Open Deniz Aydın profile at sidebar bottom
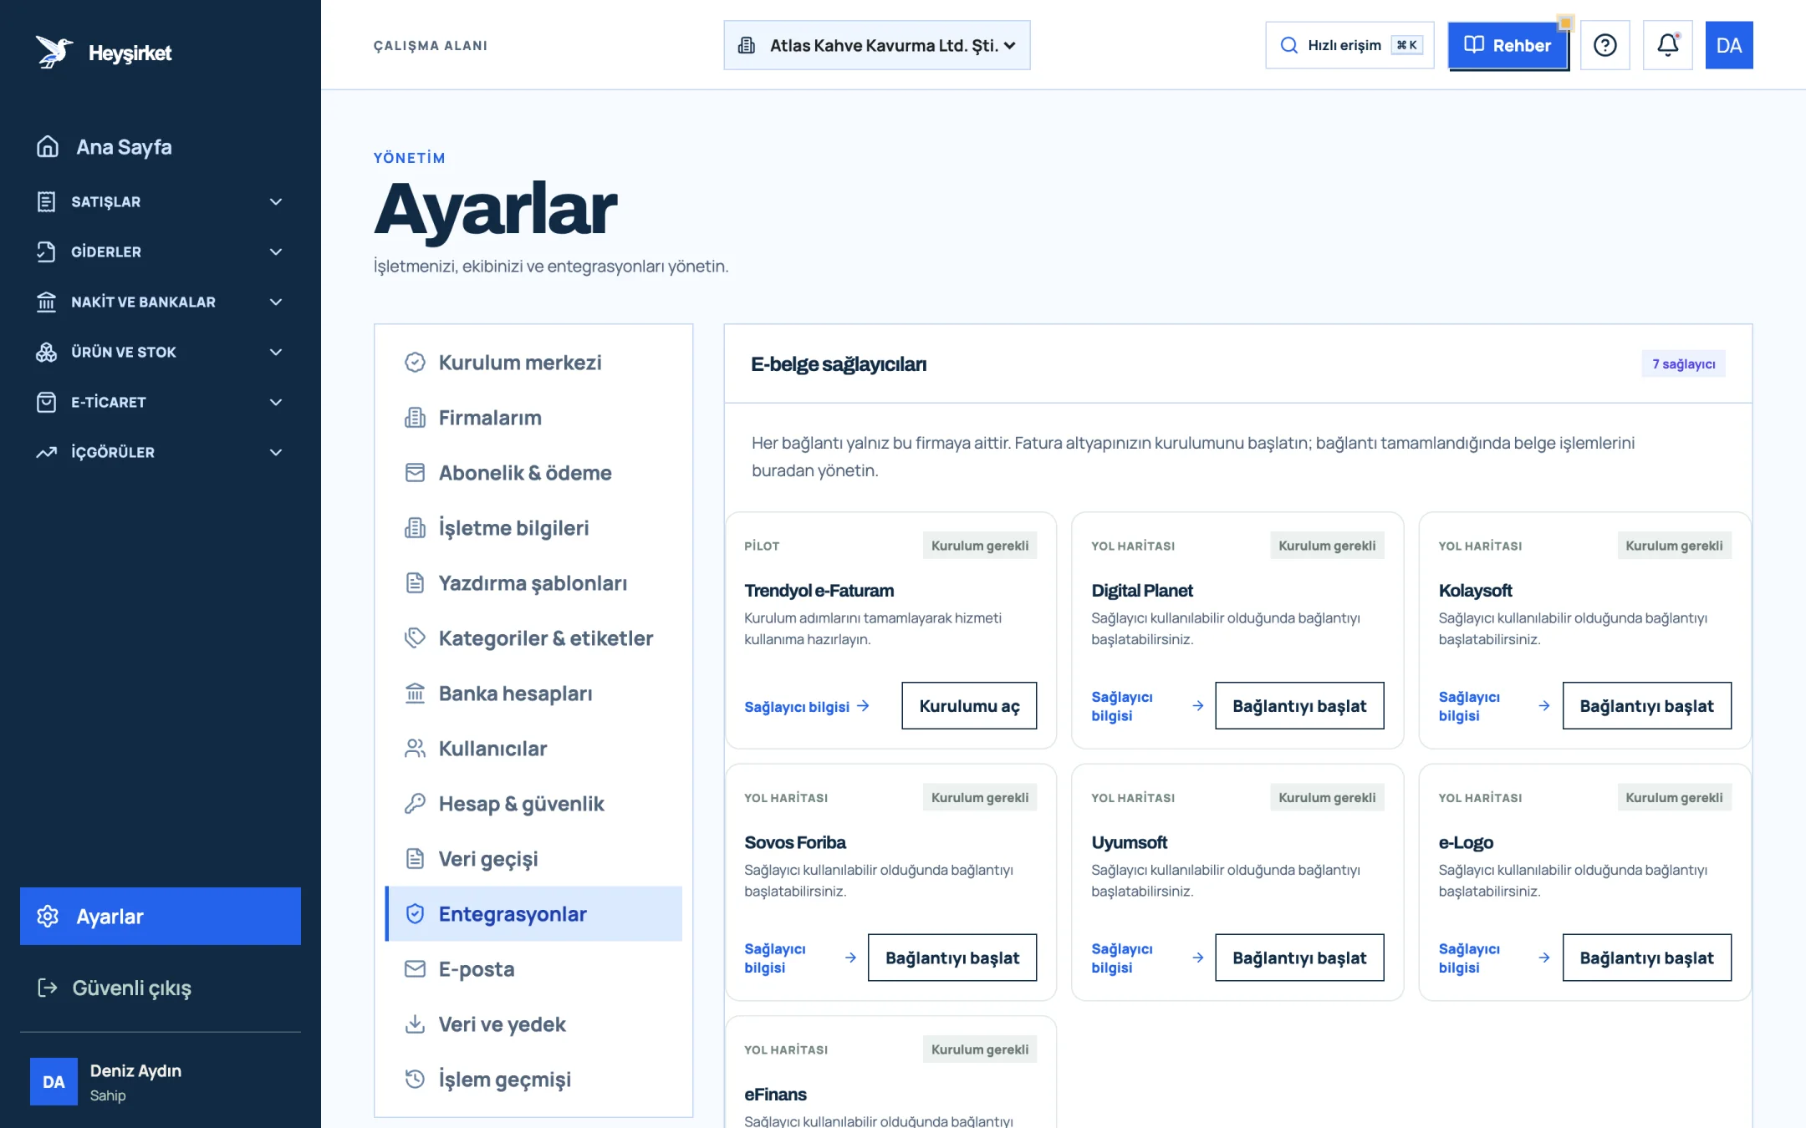Viewport: 1806px width, 1128px height. pyautogui.click(x=161, y=1082)
